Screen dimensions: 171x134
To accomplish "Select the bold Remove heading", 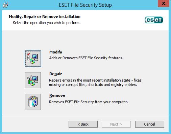I will pos(57,95).
